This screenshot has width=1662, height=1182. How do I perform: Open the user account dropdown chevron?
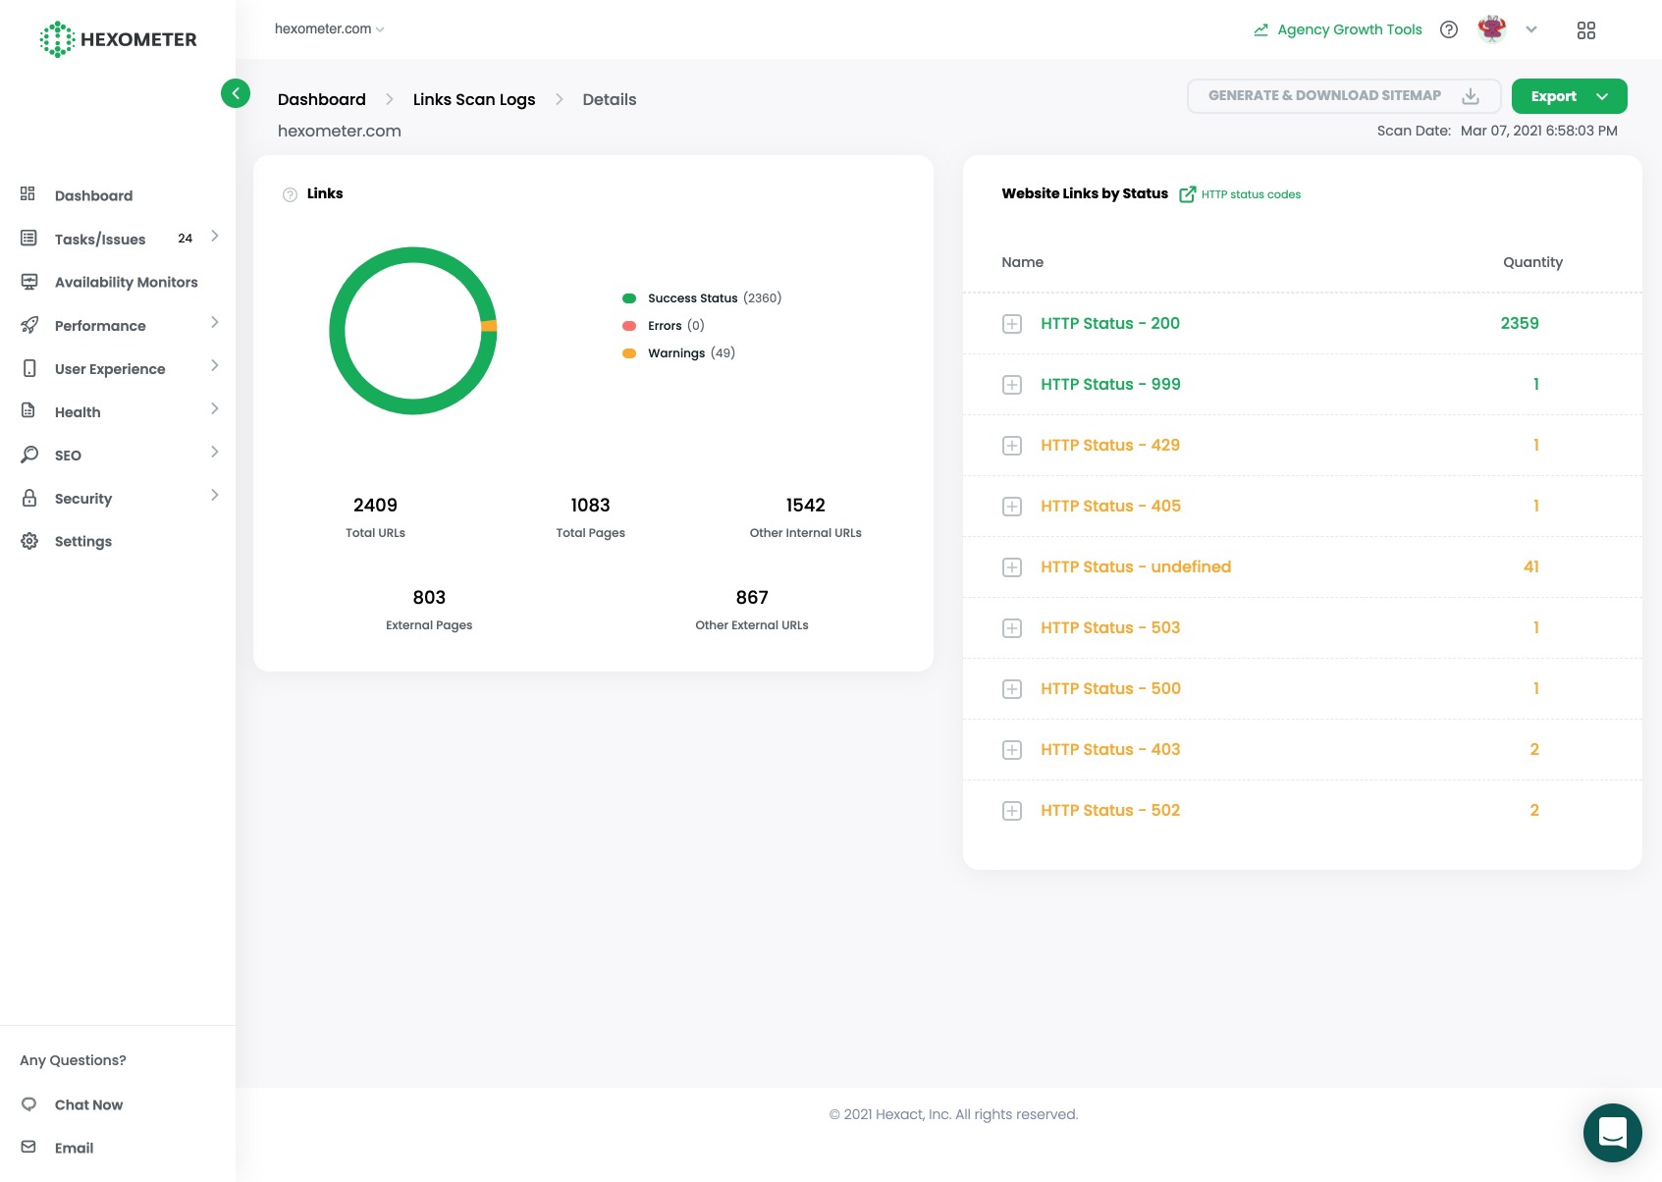[x=1531, y=29]
